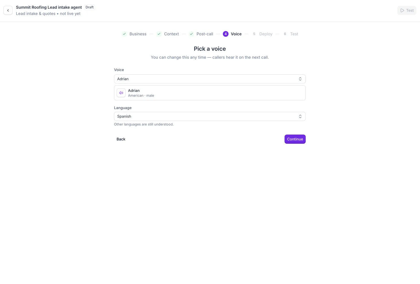Open the Language dropdown showing Spanish
The image size is (420, 284).
tap(210, 116)
